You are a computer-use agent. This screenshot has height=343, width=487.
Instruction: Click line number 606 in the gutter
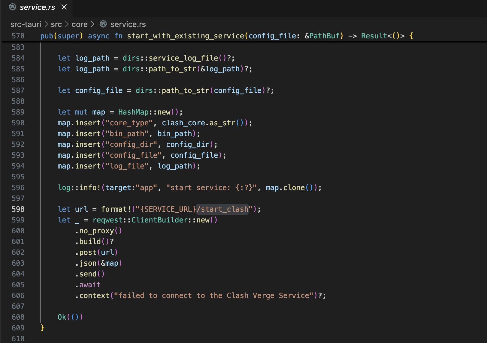18,296
